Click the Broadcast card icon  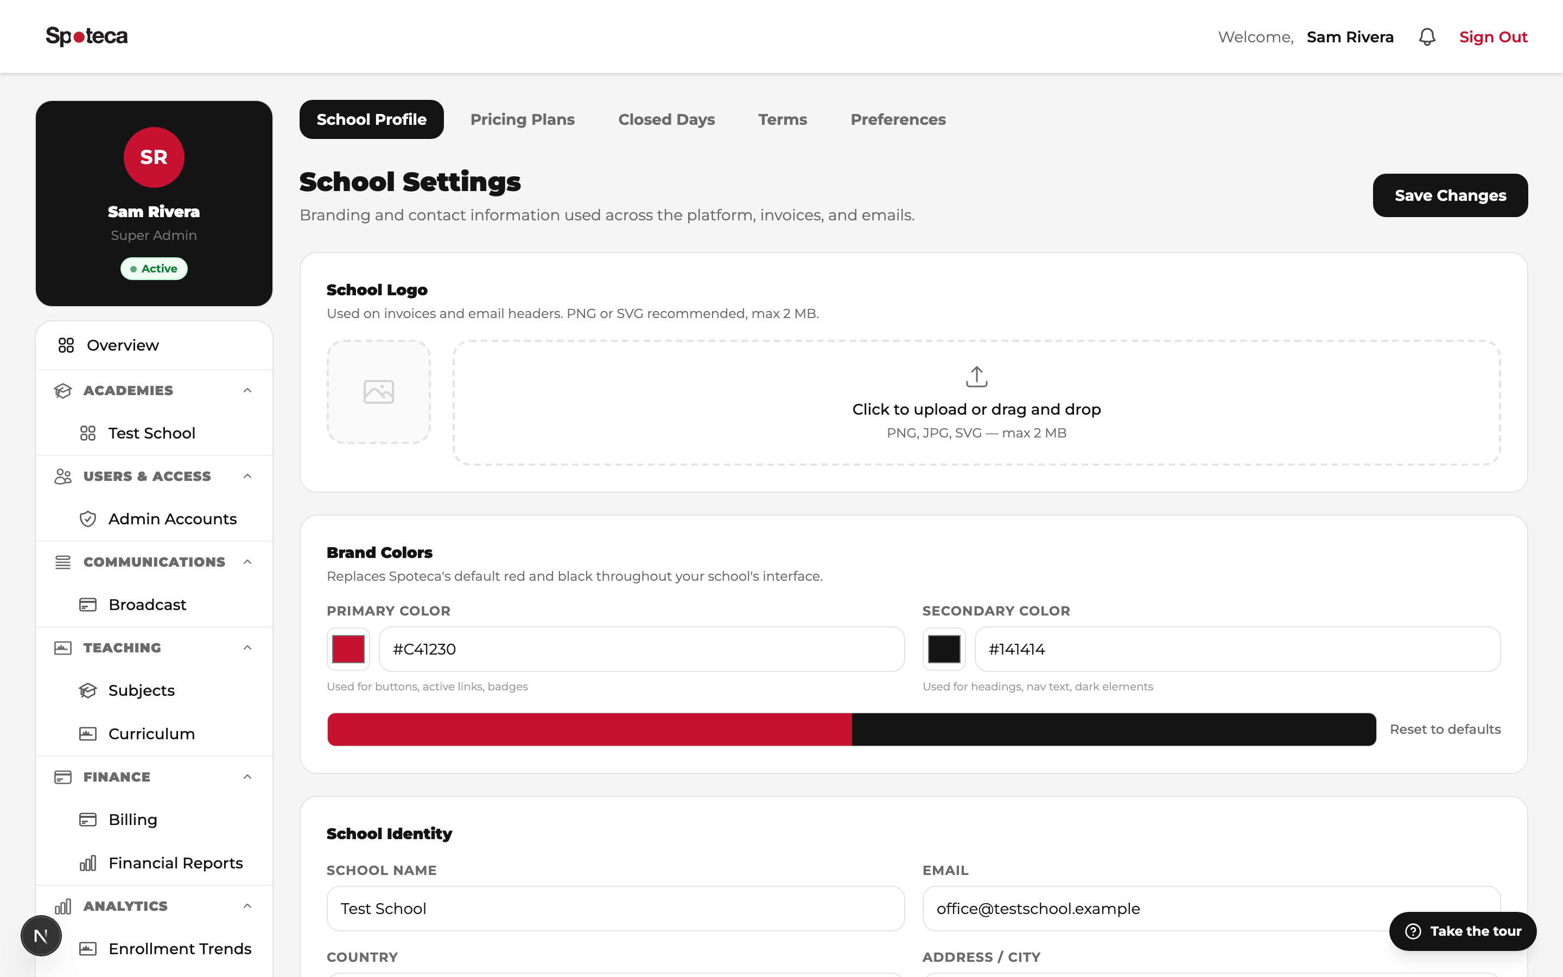tap(88, 605)
